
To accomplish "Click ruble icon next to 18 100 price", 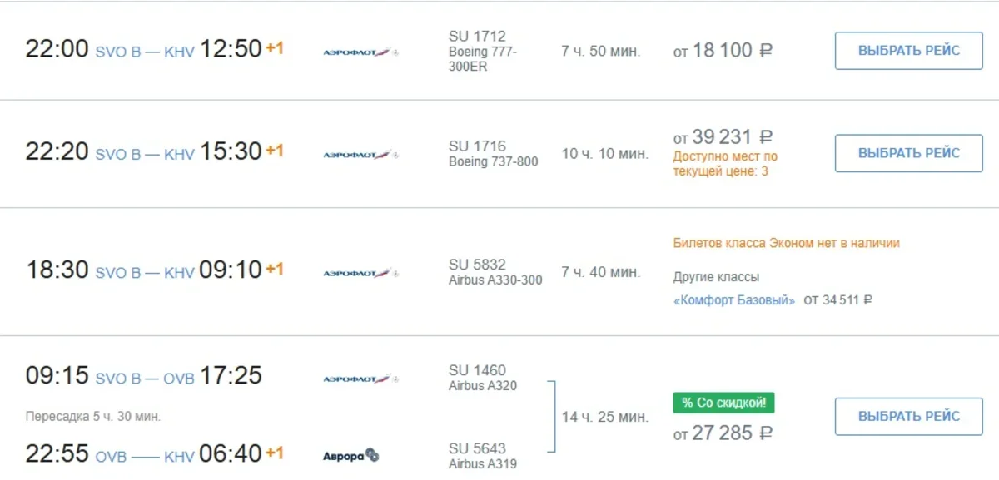I will pos(766,51).
